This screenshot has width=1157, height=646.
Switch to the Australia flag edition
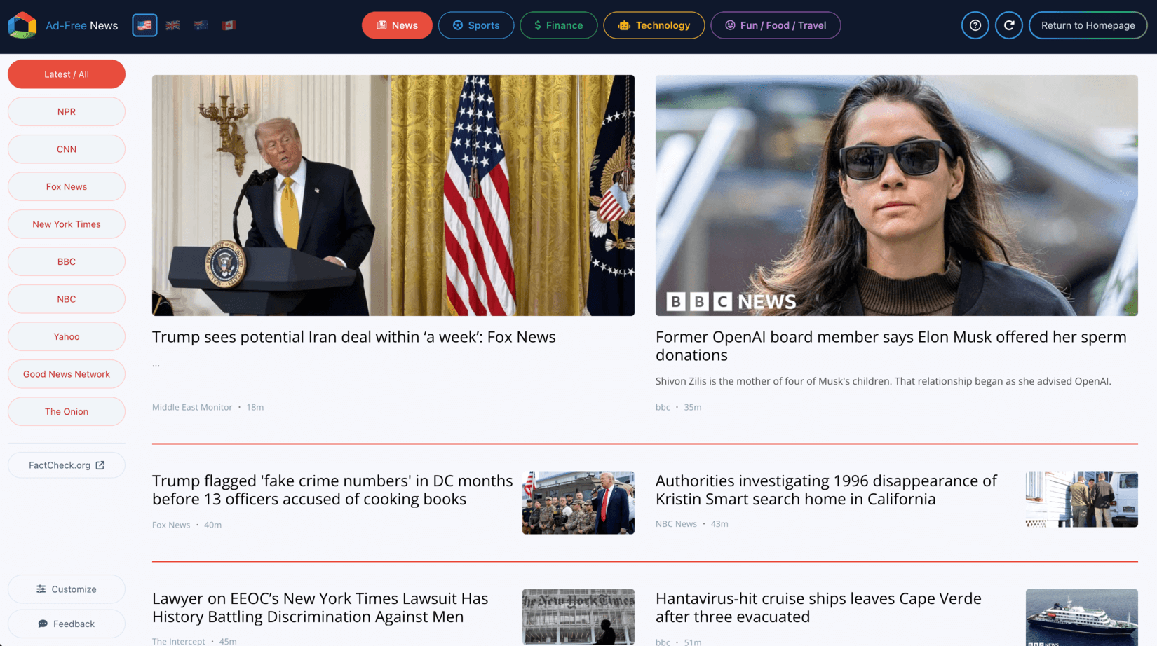[201, 25]
